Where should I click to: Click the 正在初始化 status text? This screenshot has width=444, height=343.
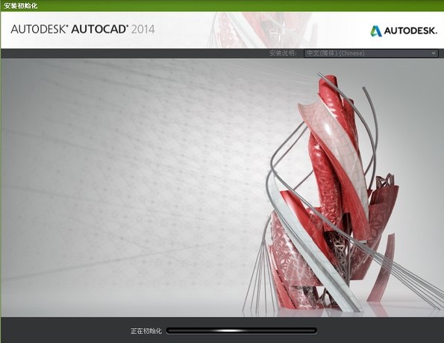click(x=146, y=331)
